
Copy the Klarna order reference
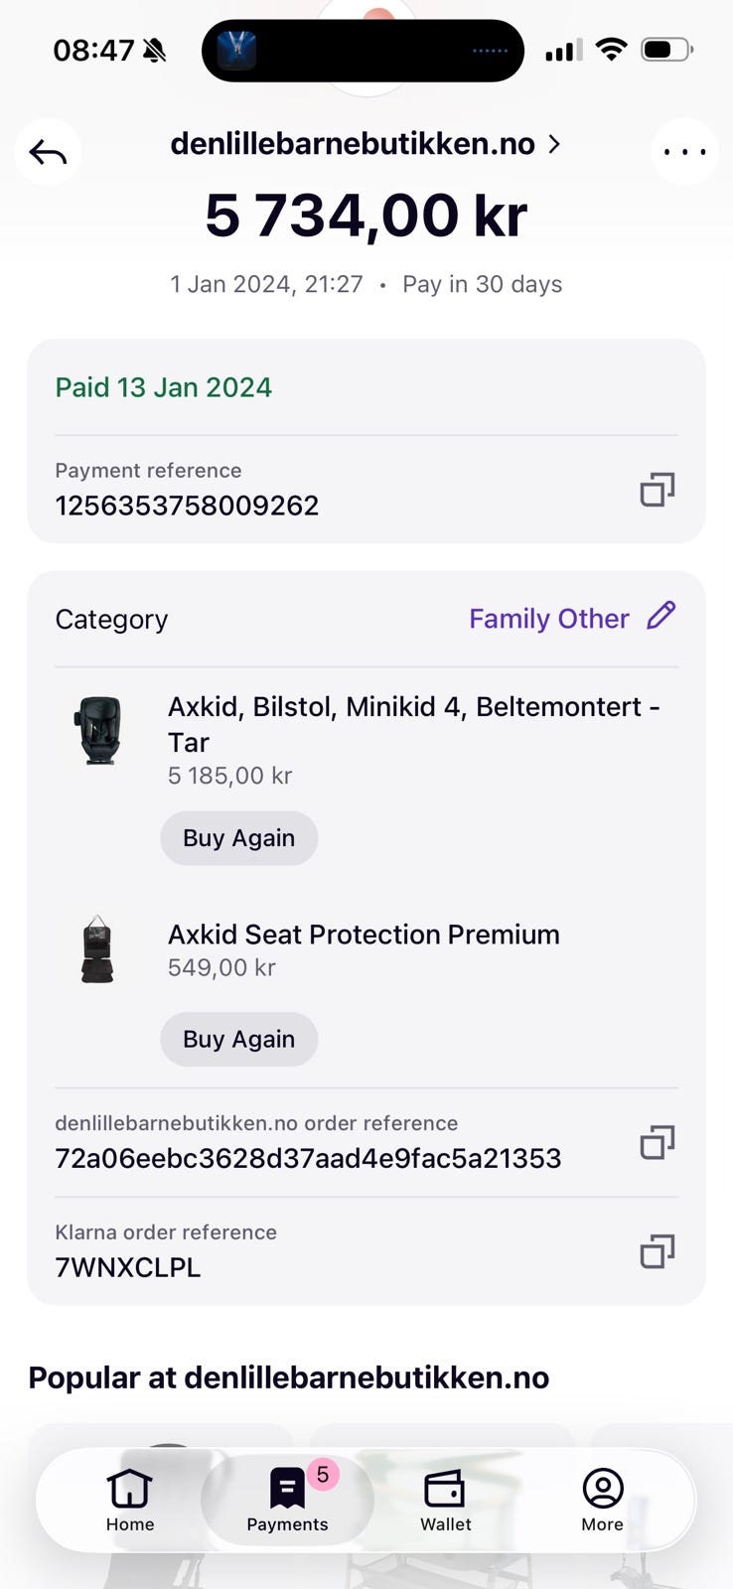657,1251
